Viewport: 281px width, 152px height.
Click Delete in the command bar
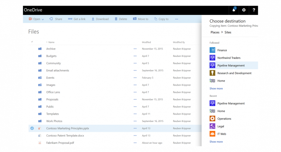pos(121,19)
